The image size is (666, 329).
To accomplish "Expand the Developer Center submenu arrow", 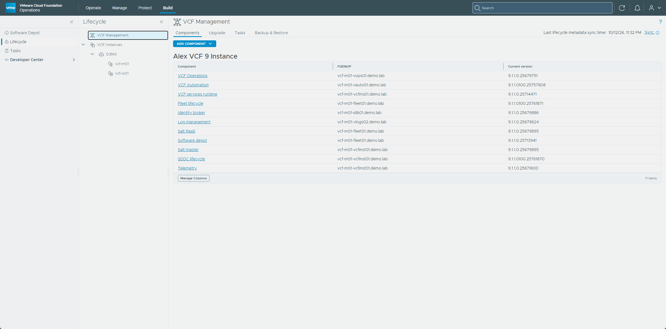I will pos(74,60).
